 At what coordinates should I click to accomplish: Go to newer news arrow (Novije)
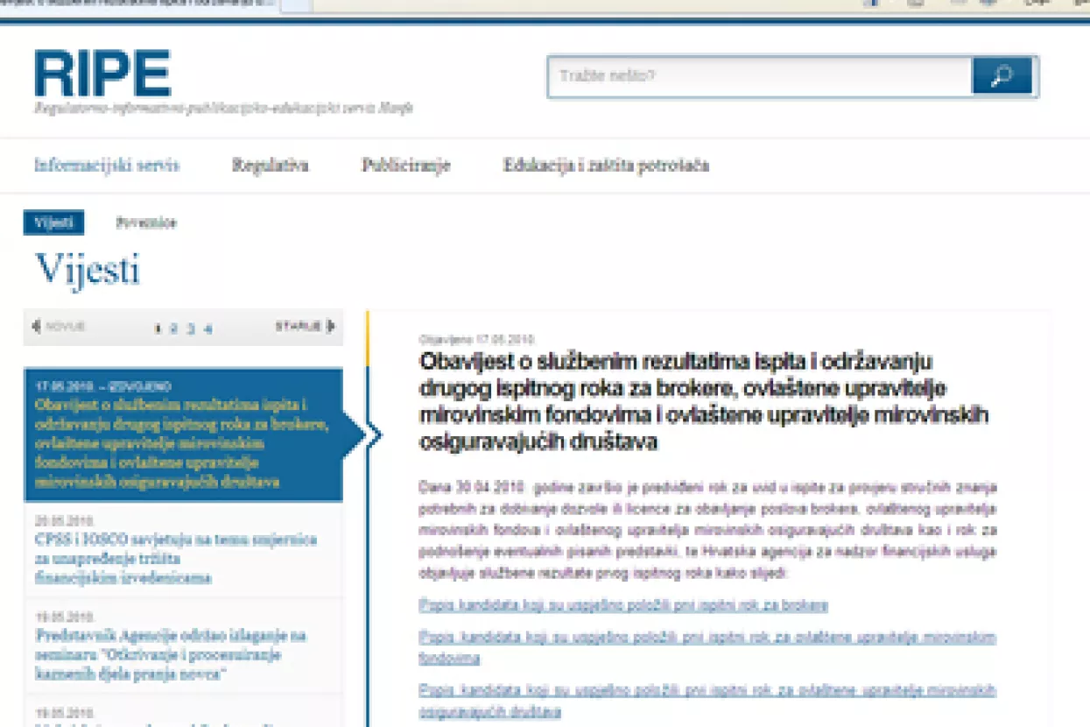pos(59,327)
